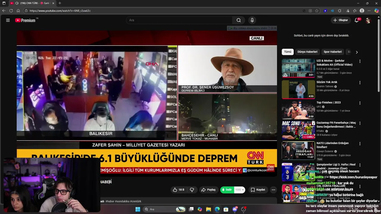Open the YouTube guide hamburger menu

click(x=8, y=20)
